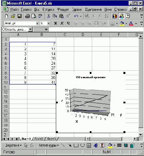Switch to the Лист2 sheet tab
This screenshot has height=156, width=144.
tap(39, 139)
